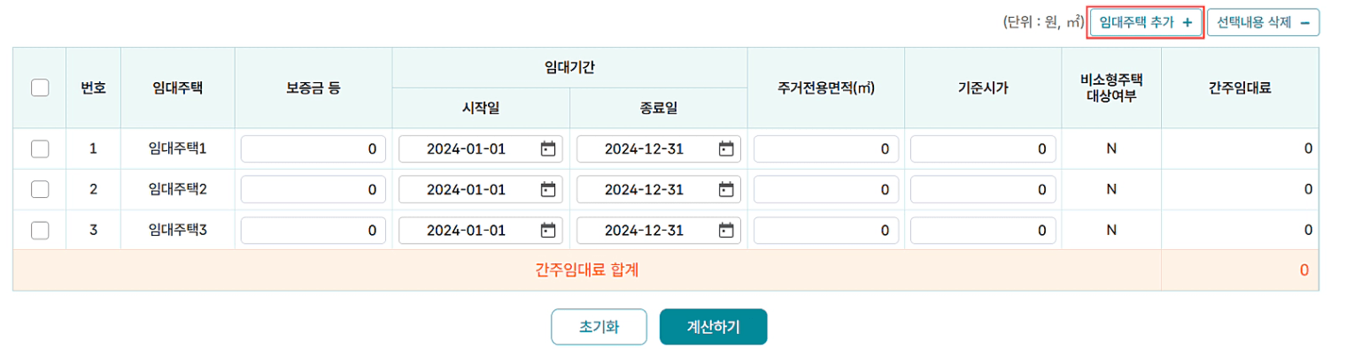
Task: Open calendar for 임대주택1 시작일
Action: point(548,148)
